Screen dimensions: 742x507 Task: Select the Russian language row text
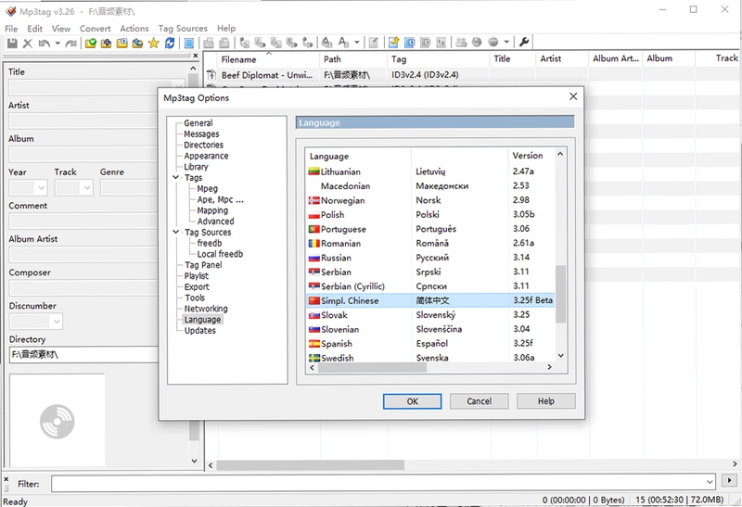336,258
